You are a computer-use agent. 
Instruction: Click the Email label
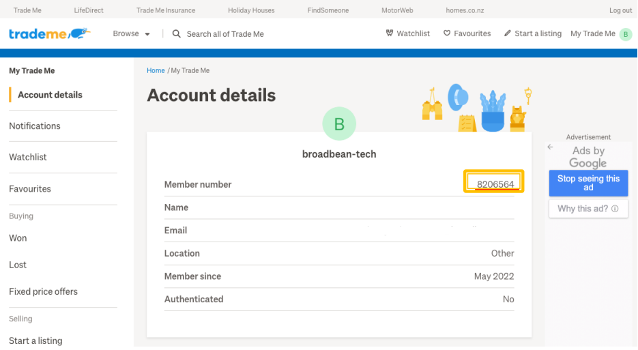[175, 231]
